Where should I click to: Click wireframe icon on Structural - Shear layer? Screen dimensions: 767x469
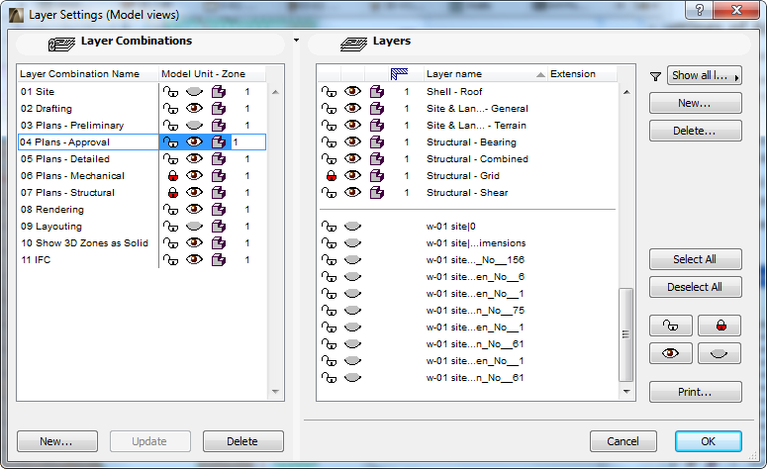[x=377, y=193]
